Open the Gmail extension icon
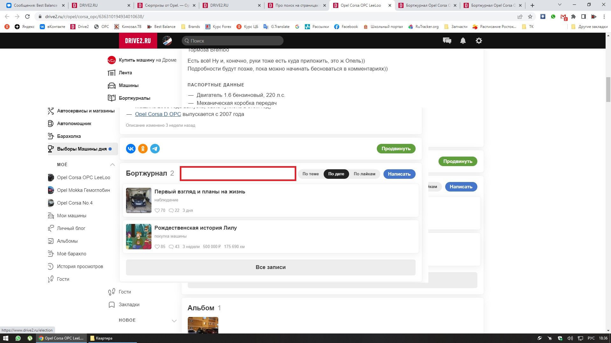611x343 pixels. pyautogui.click(x=564, y=17)
